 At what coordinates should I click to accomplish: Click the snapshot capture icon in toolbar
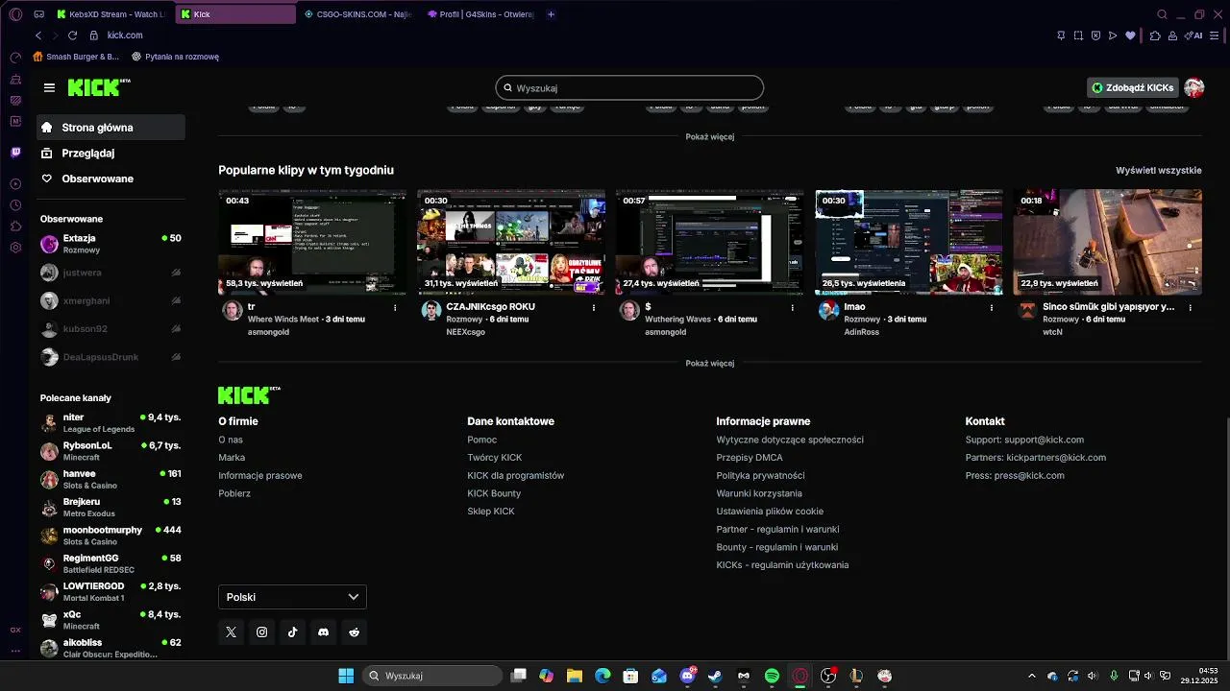(x=1078, y=36)
